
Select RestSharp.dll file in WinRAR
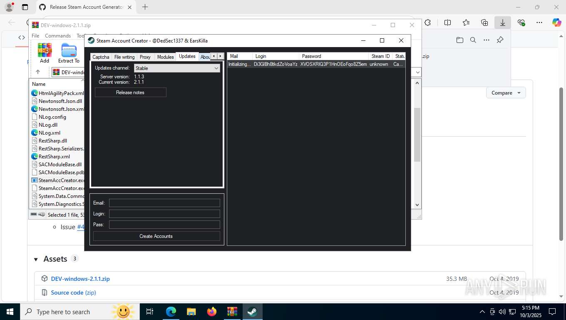click(50, 141)
